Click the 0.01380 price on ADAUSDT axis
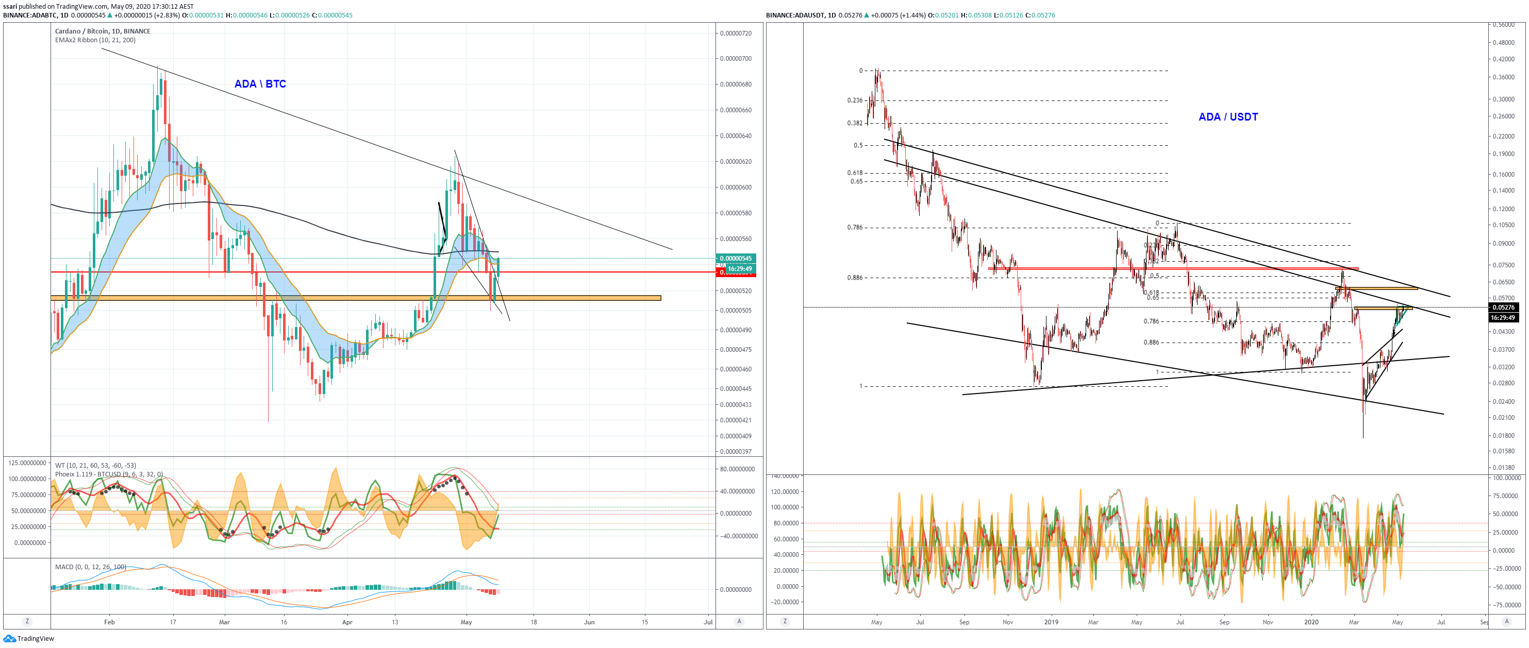This screenshot has height=648, width=1529. pyautogui.click(x=1503, y=468)
